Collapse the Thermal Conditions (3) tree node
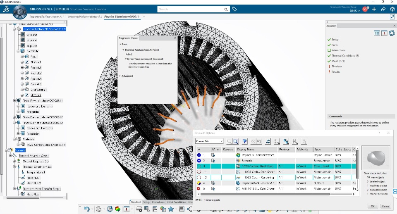This screenshot has height=214, width=397. (14, 167)
